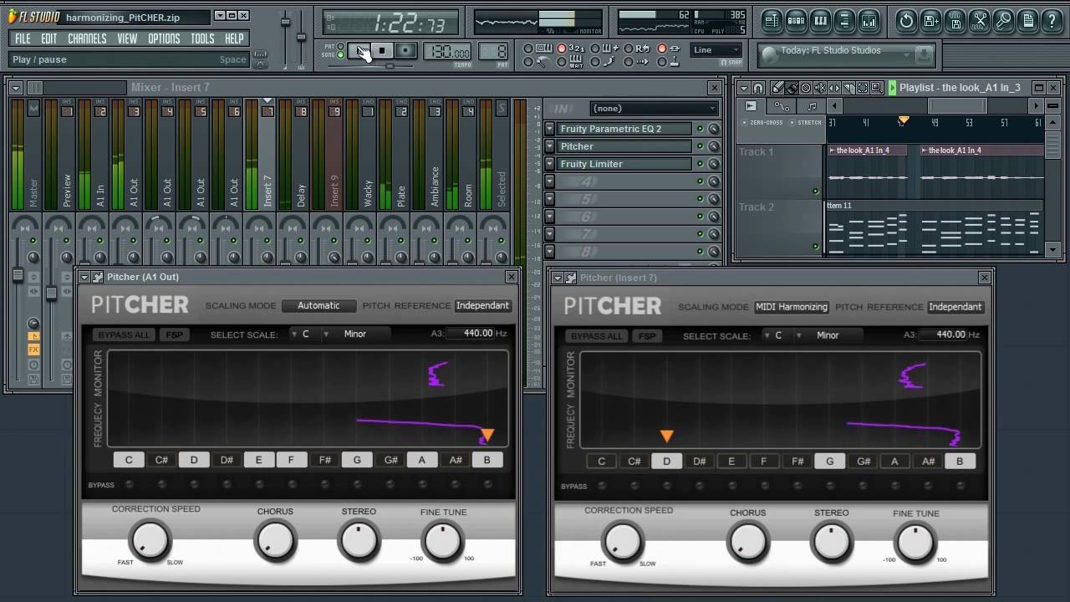The height and width of the screenshot is (602, 1070).
Task: Click the record button in transport
Action: [405, 50]
